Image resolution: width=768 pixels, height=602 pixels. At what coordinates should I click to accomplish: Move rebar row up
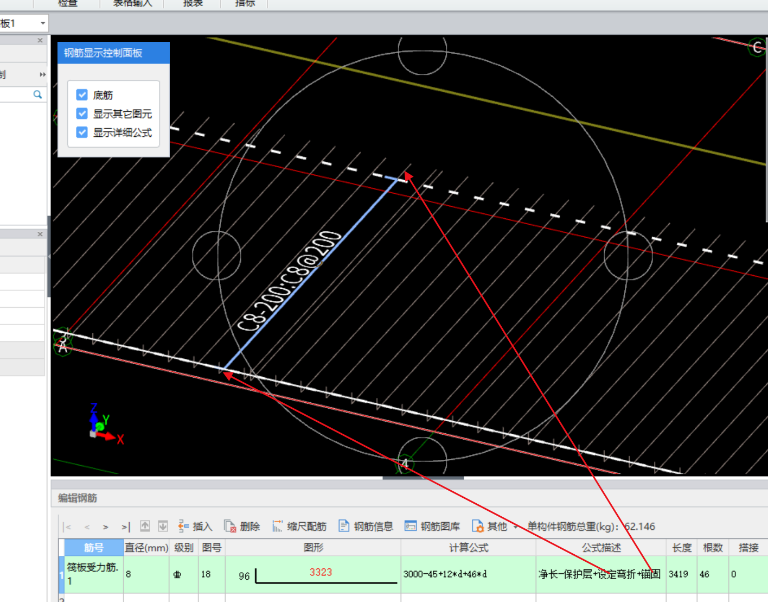(x=145, y=526)
